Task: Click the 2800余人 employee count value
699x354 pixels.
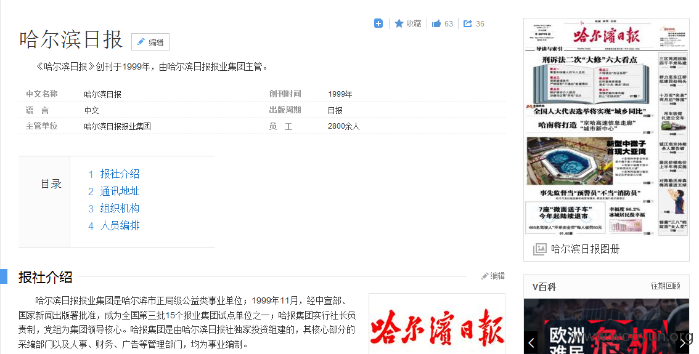Action: pyautogui.click(x=344, y=126)
